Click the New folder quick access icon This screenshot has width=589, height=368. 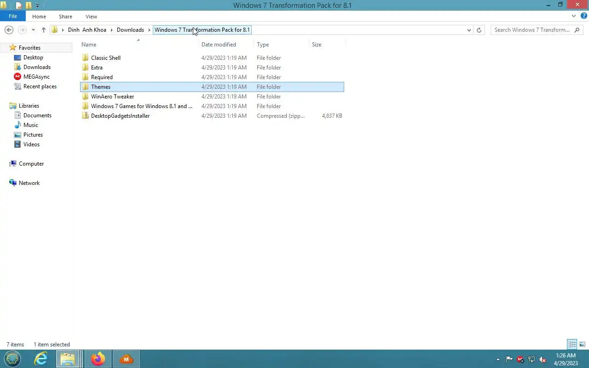point(29,6)
